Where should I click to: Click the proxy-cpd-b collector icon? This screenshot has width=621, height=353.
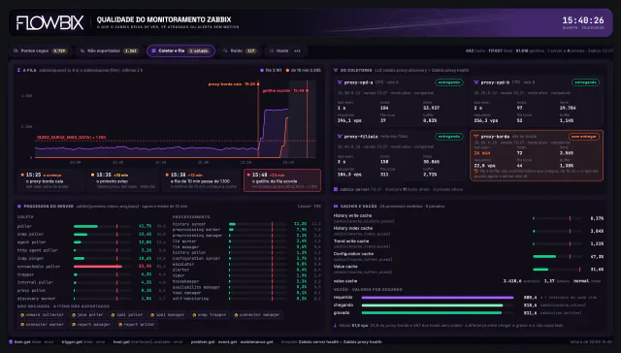[476, 82]
